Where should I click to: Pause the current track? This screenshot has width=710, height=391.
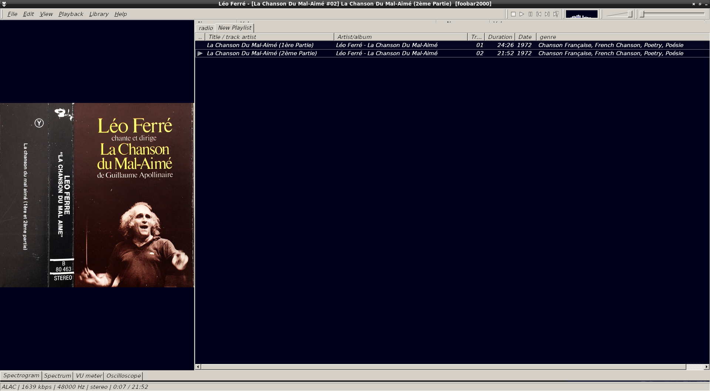click(x=530, y=14)
